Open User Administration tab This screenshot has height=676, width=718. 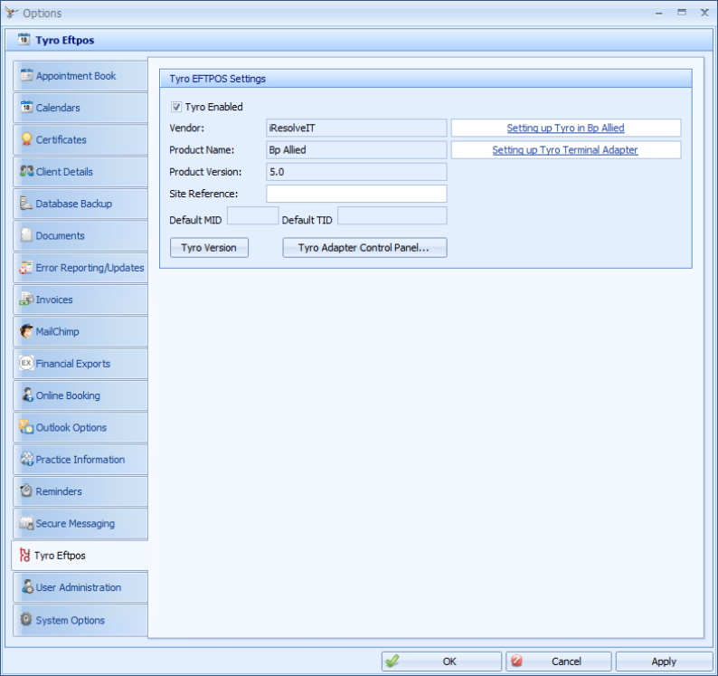click(x=80, y=587)
